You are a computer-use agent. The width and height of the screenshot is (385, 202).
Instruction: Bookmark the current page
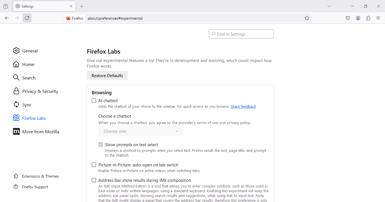click(x=307, y=18)
